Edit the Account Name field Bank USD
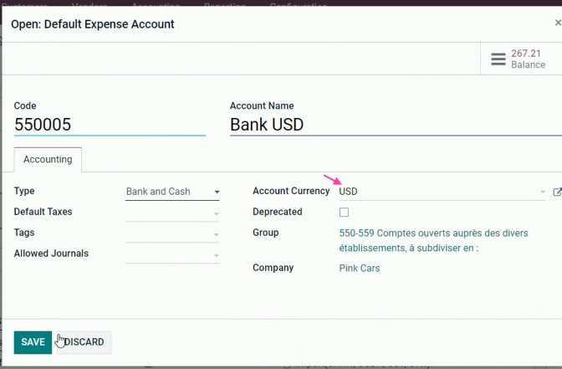Viewport: 562px width, 369px height. (396, 125)
